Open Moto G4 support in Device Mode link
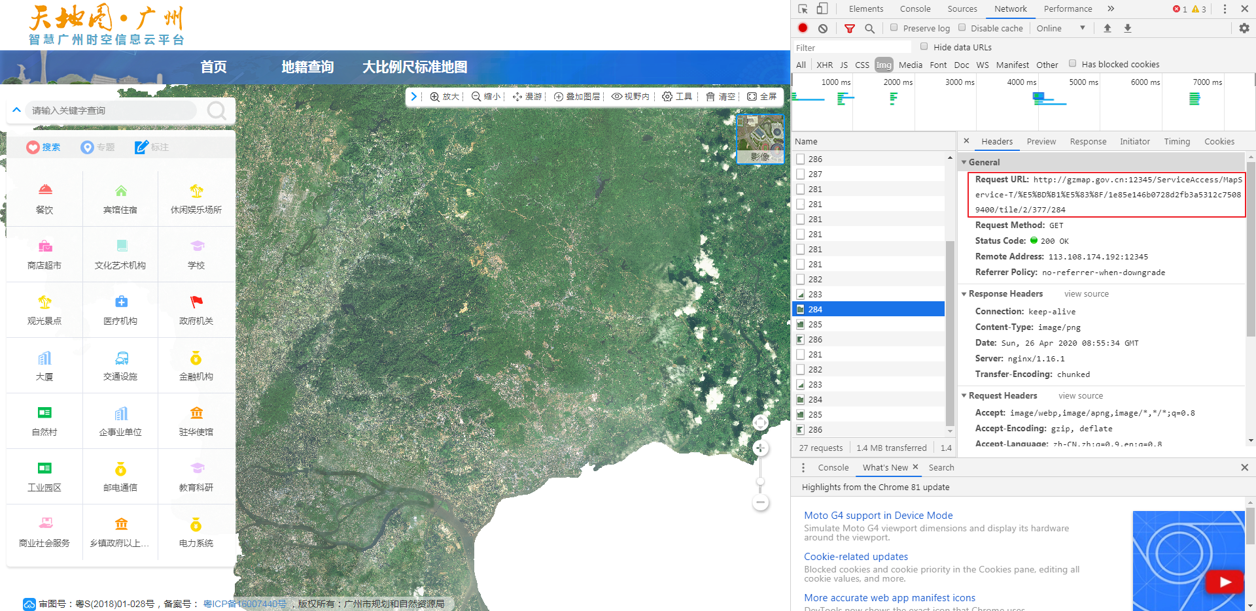 pos(878,516)
